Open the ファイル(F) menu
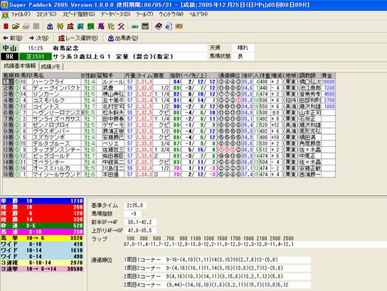387x291 pixels. pos(21,14)
